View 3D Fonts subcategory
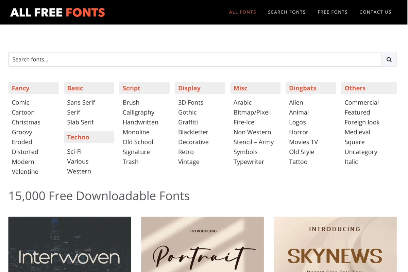 pyautogui.click(x=190, y=102)
